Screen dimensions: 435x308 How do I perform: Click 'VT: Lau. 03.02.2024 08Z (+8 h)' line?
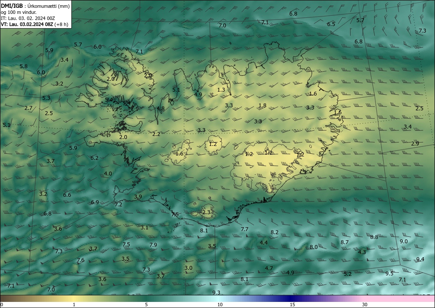tap(34, 24)
